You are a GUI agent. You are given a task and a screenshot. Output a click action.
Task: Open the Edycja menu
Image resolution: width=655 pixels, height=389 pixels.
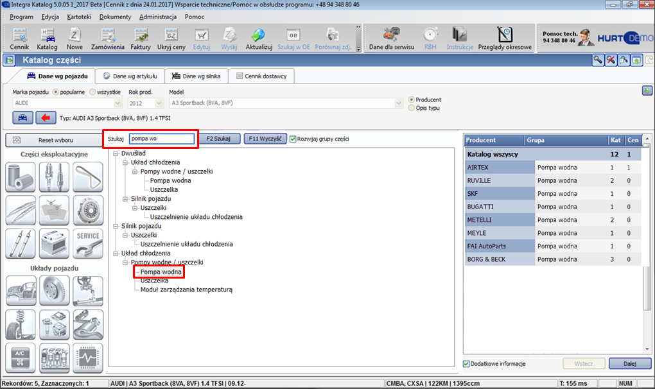tap(50, 17)
